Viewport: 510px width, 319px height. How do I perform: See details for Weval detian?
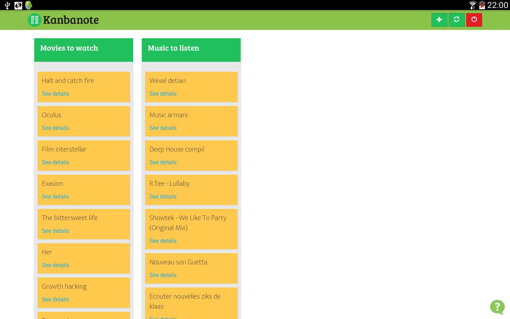click(163, 94)
